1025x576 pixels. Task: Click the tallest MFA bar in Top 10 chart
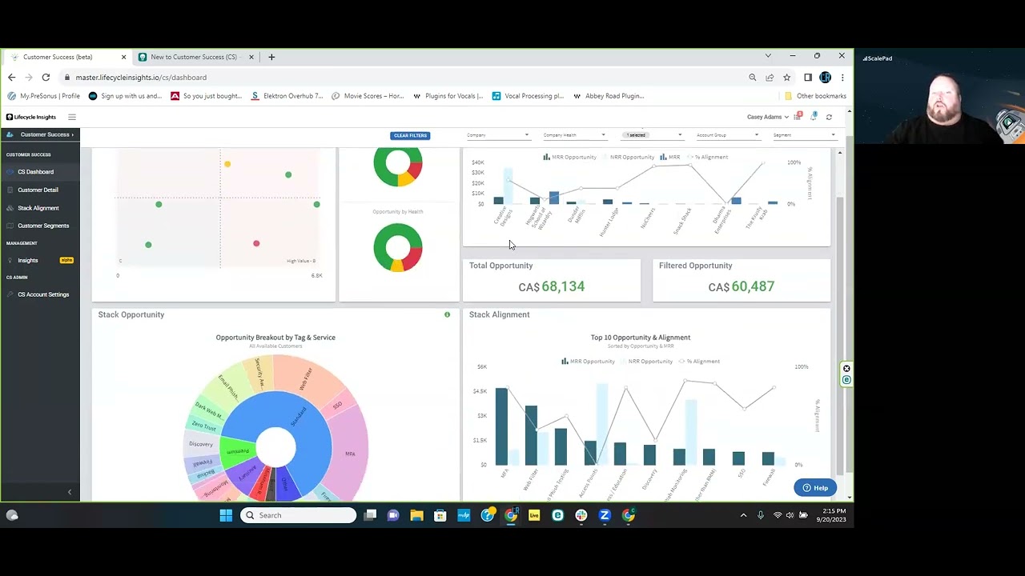coord(501,426)
